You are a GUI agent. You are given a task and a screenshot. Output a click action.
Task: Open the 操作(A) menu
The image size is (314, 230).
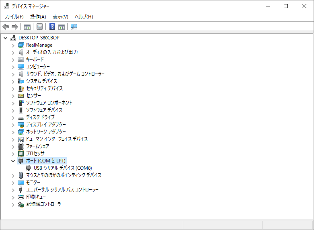tap(38, 17)
